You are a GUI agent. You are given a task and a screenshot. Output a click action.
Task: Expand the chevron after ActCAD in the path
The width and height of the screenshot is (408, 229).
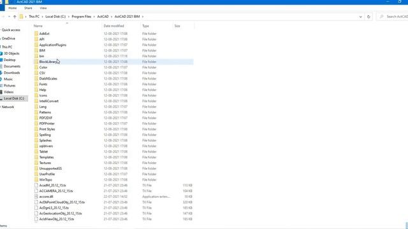[112, 17]
